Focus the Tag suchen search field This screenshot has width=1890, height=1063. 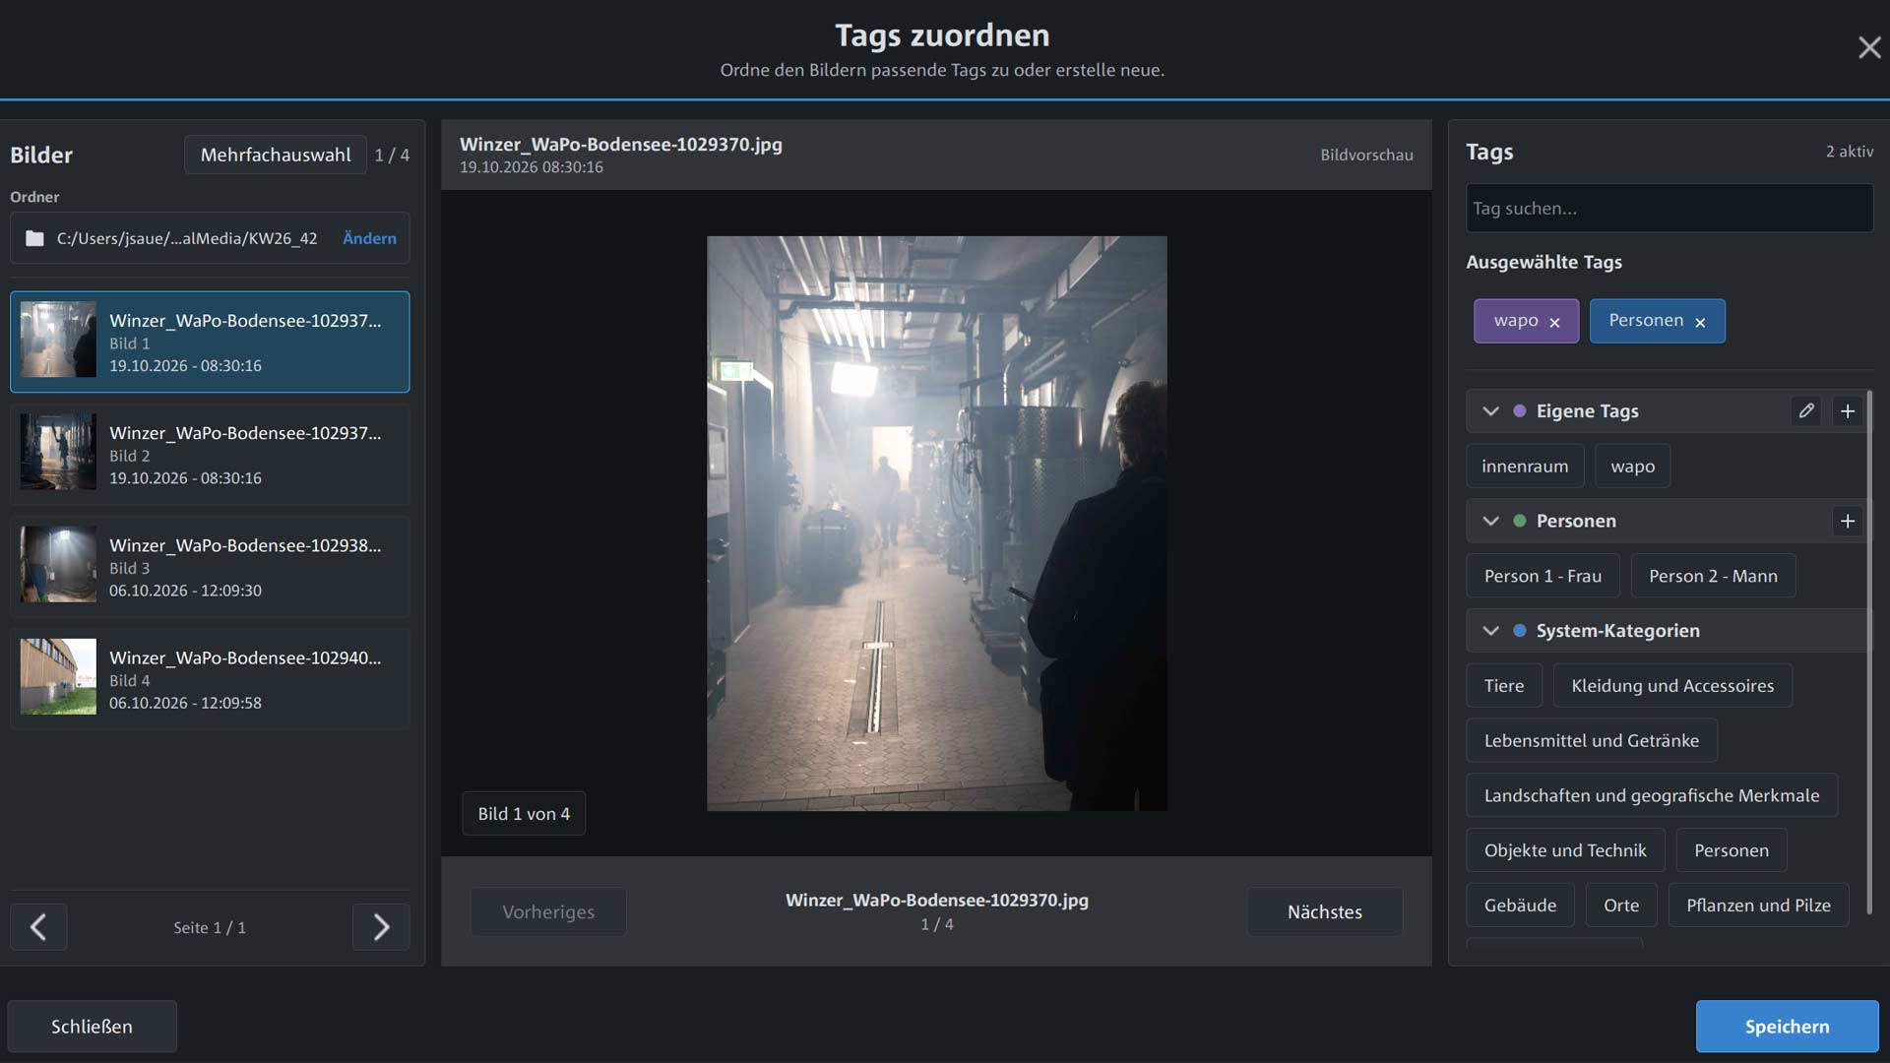point(1669,208)
